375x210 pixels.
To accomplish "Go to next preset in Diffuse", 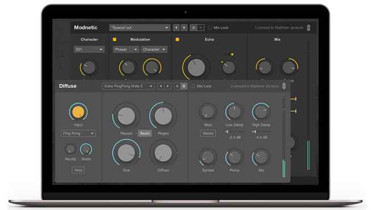I will 168,86.
